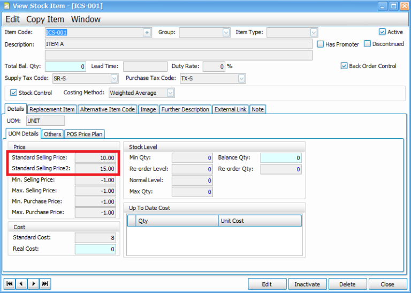The width and height of the screenshot is (411, 293).
Task: Click the Normal Level field
Action: tap(192, 181)
